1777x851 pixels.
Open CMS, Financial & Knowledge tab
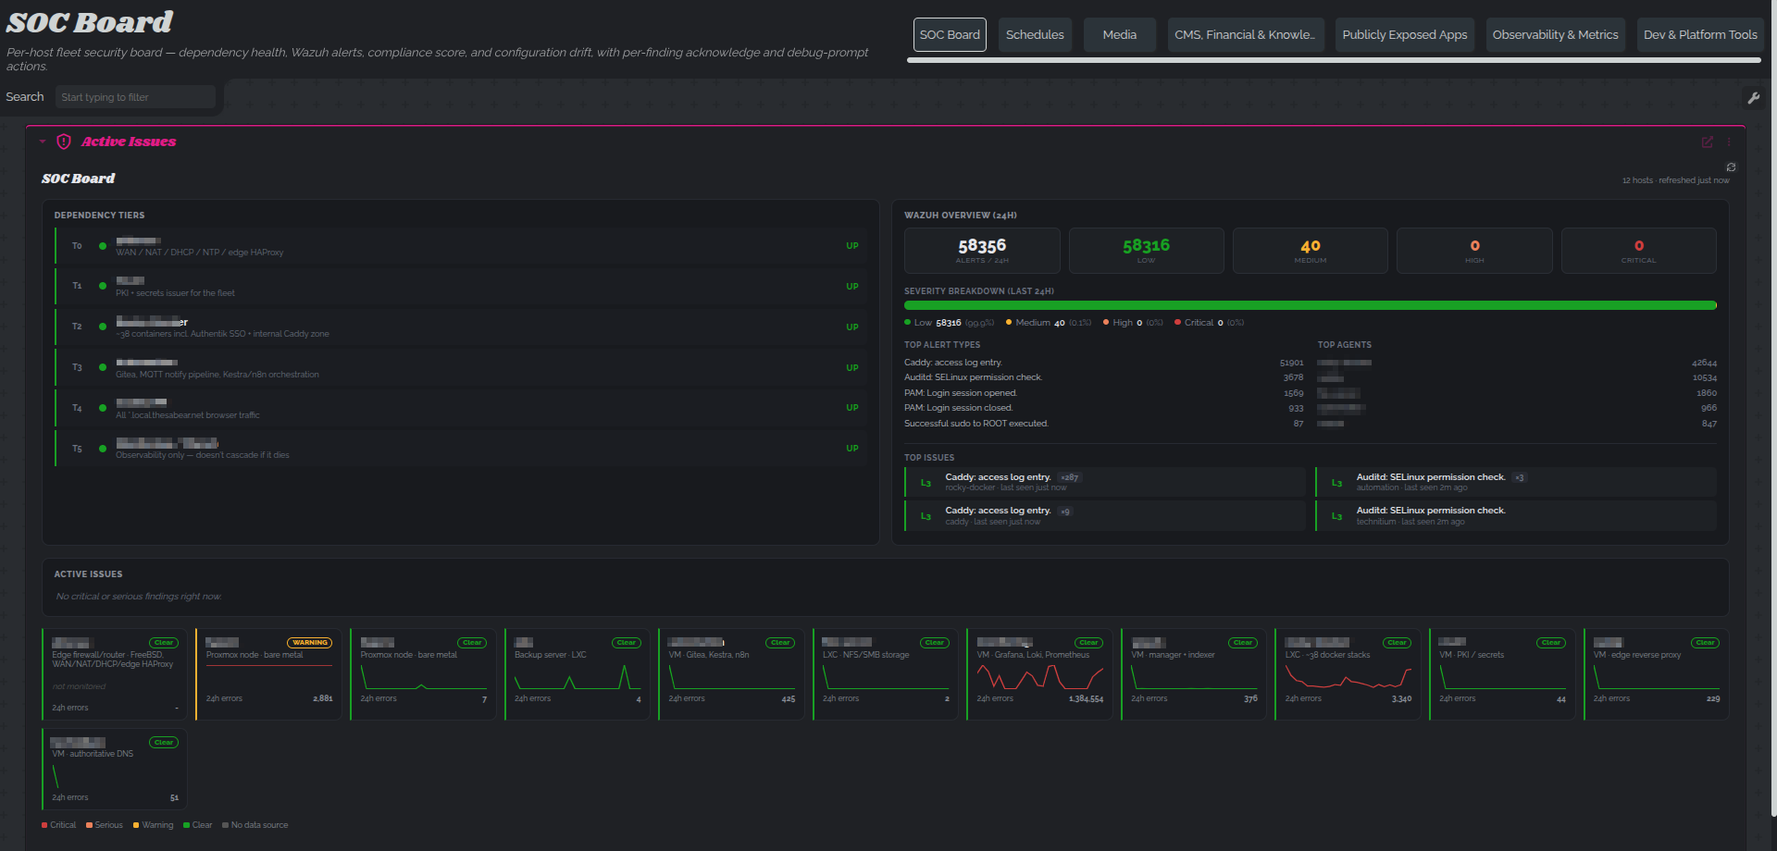coord(1246,35)
